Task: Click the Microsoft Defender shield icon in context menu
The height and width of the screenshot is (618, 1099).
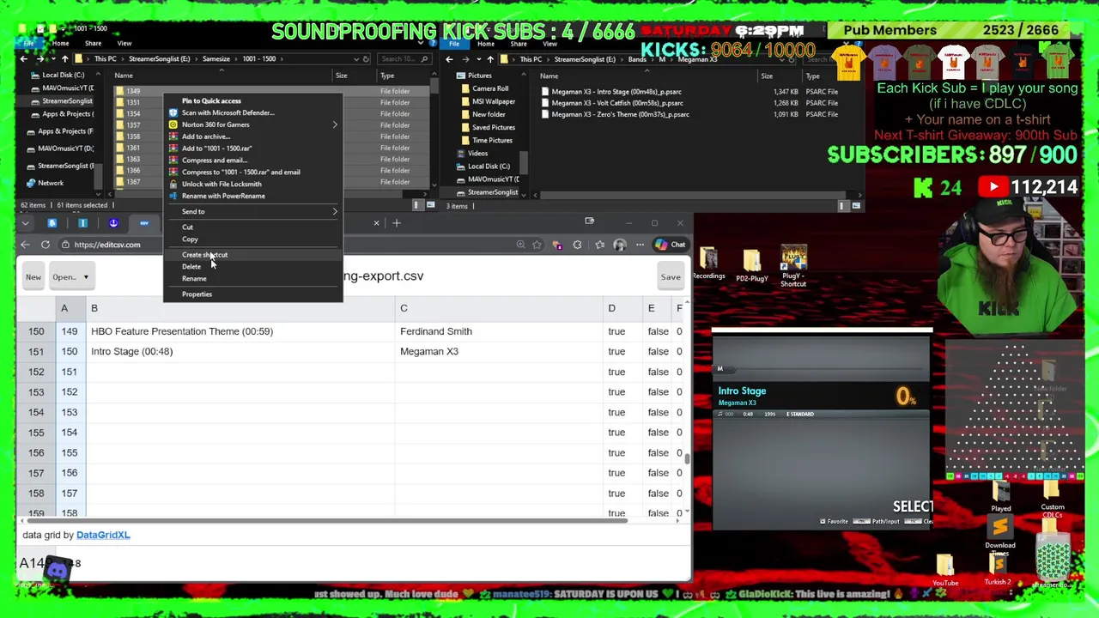Action: coord(173,112)
